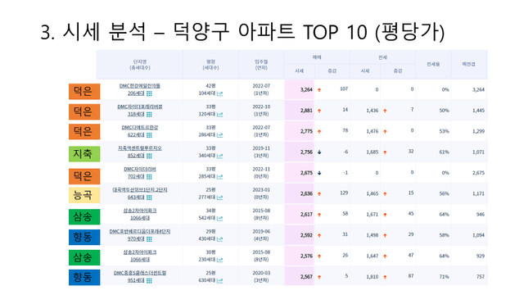The image size is (524, 295).
Task: Open the chart icon beside 340세대
Action: pos(219,156)
